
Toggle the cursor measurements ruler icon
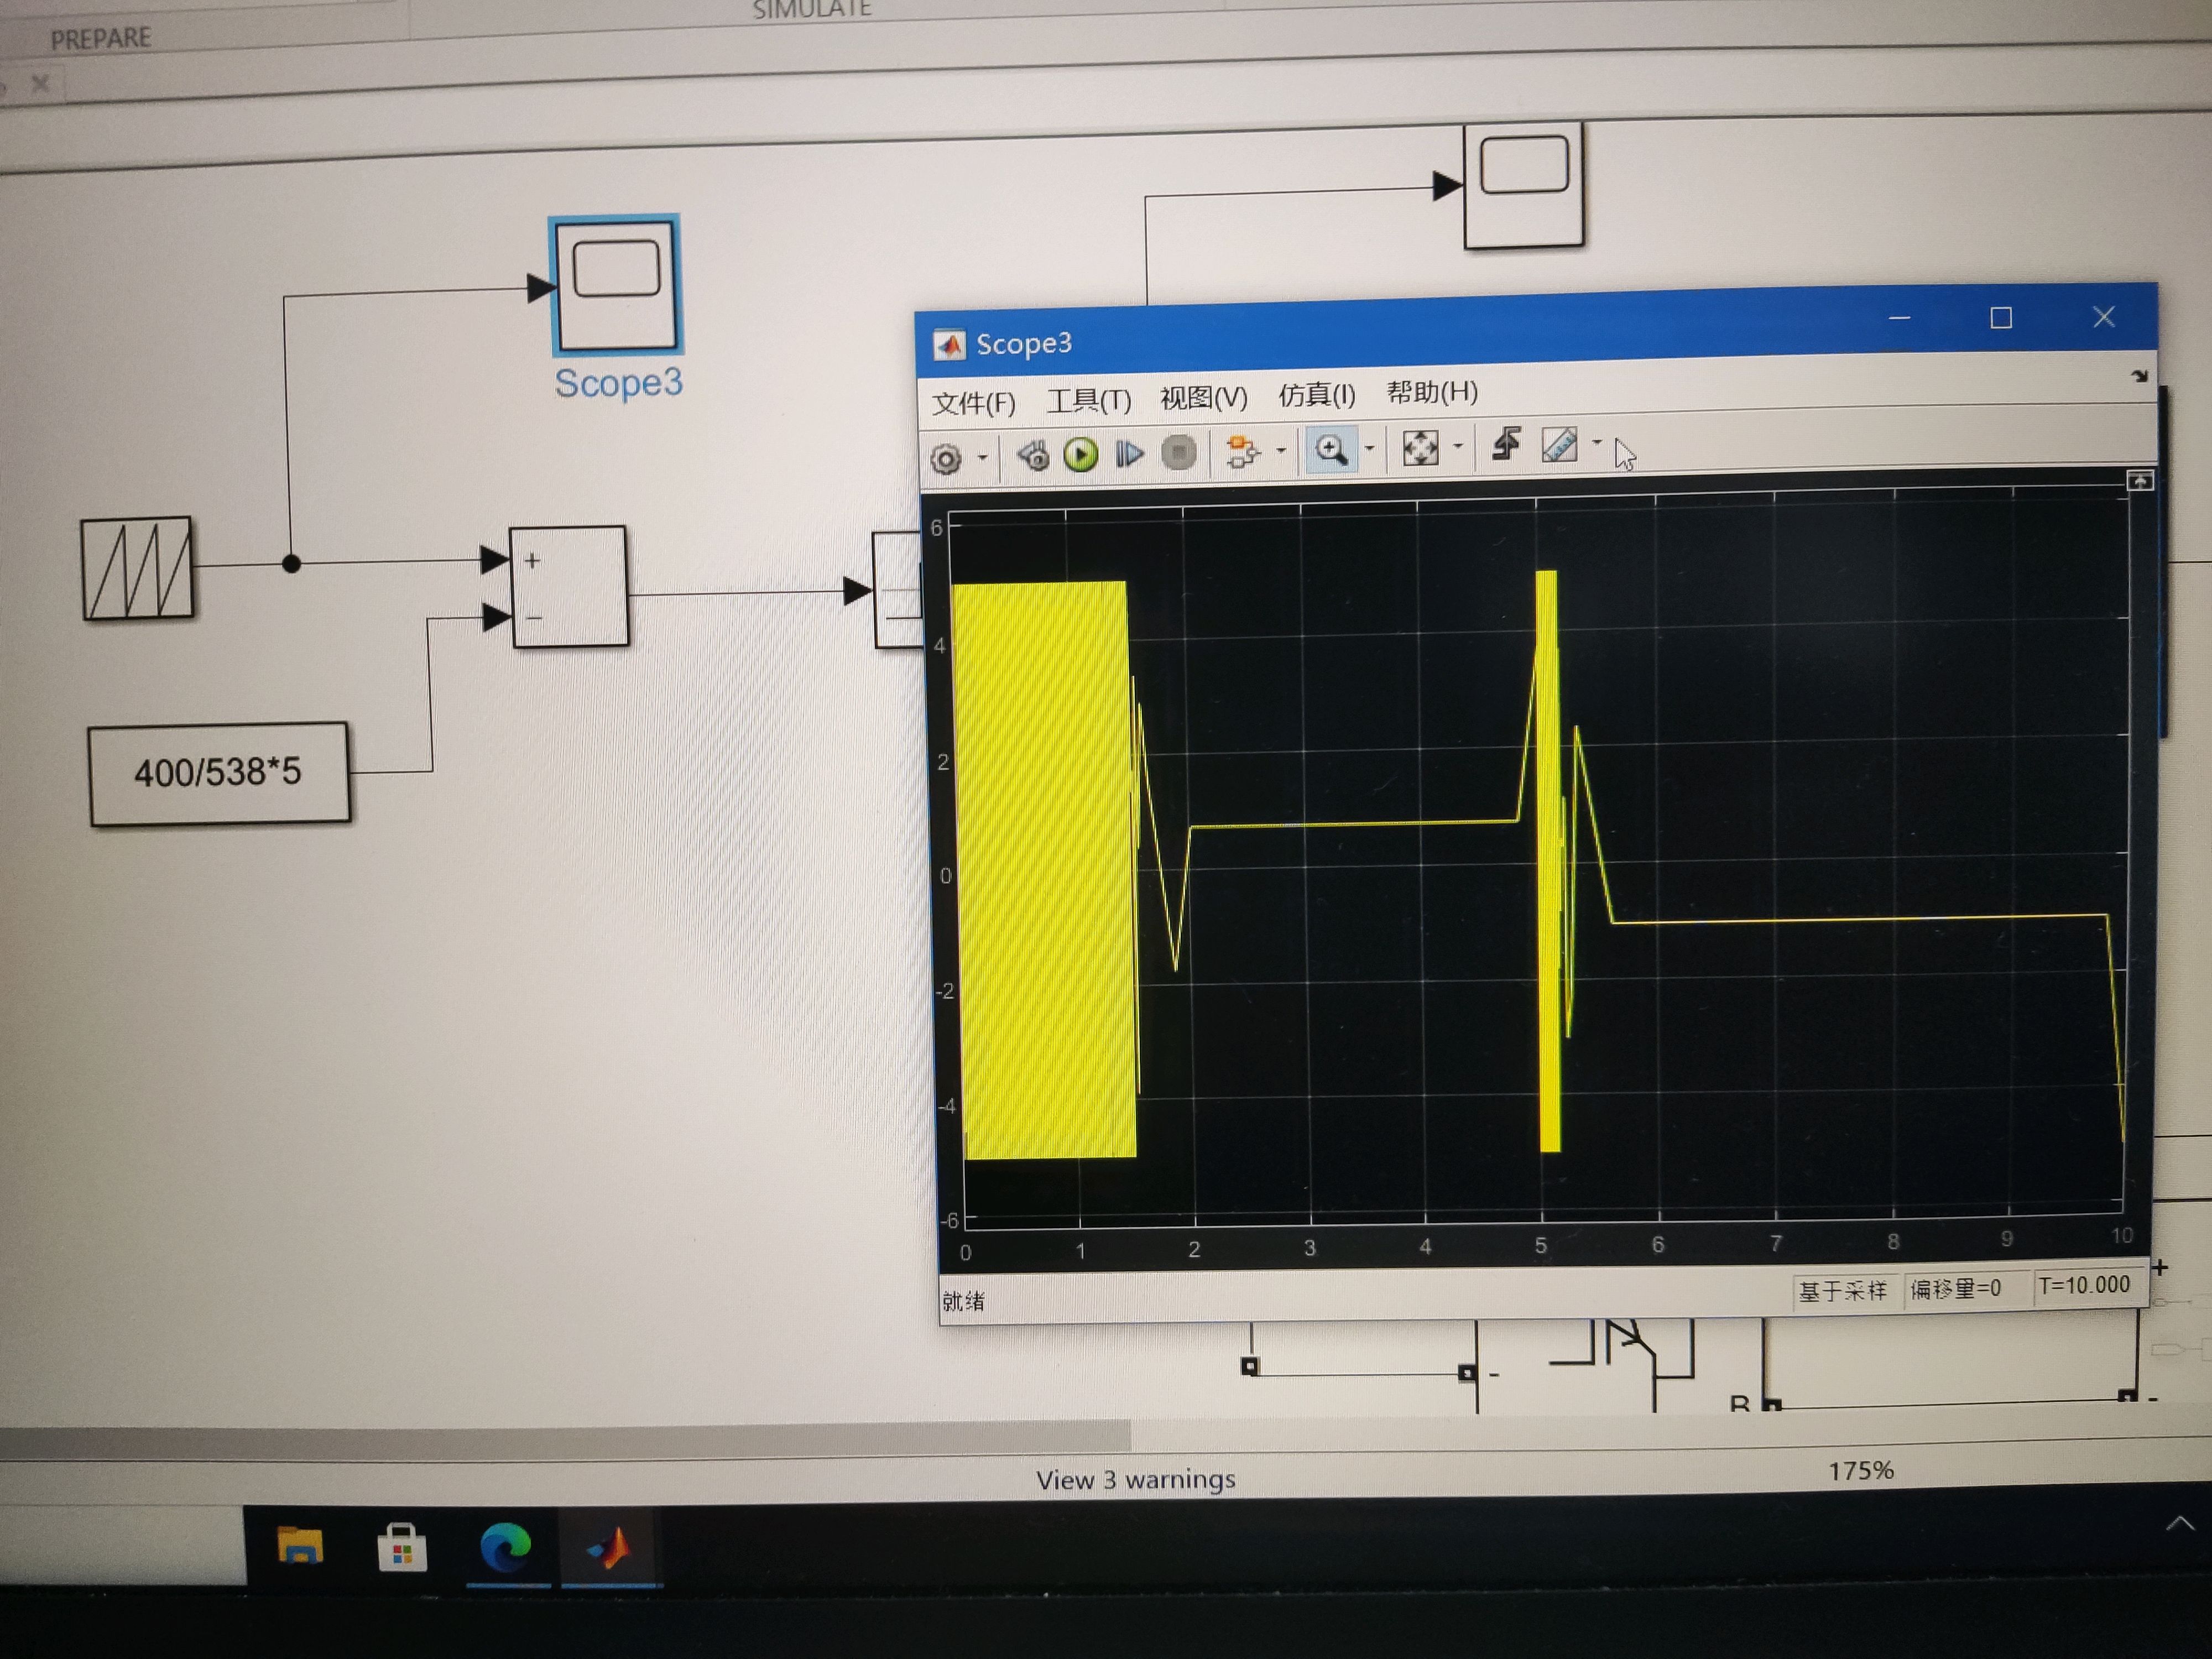1559,443
